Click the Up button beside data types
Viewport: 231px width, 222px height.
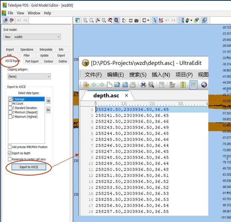48,101
